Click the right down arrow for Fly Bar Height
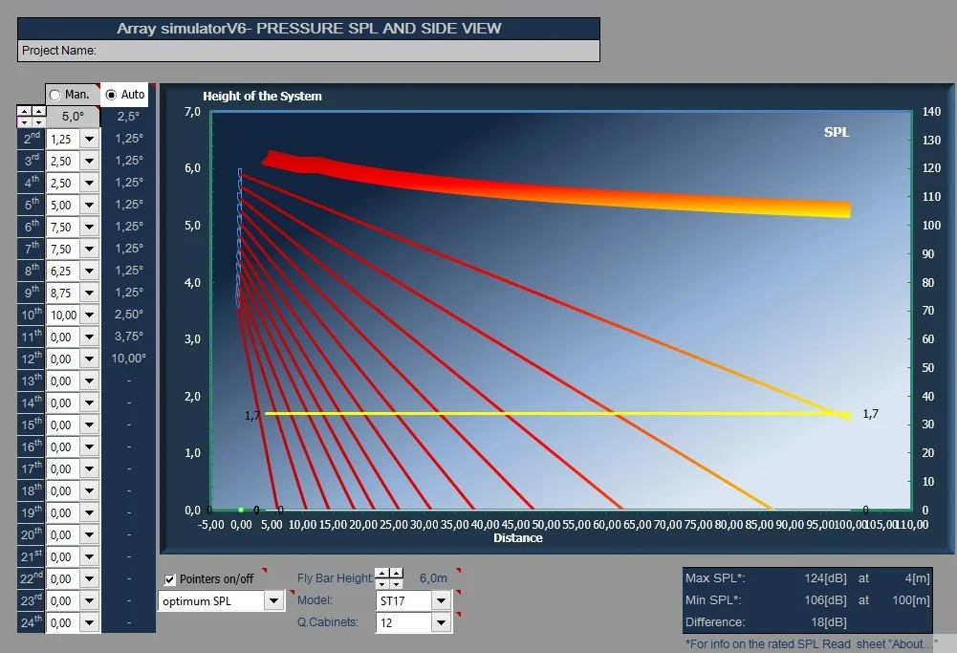The height and width of the screenshot is (653, 957). click(x=396, y=583)
